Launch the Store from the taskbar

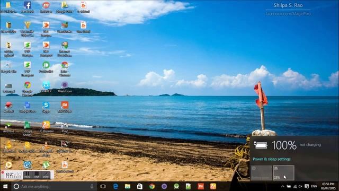click(140, 186)
